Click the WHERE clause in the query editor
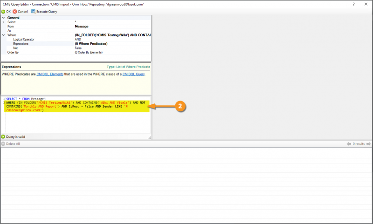Screen dimensions: 373x224 (x=76, y=107)
